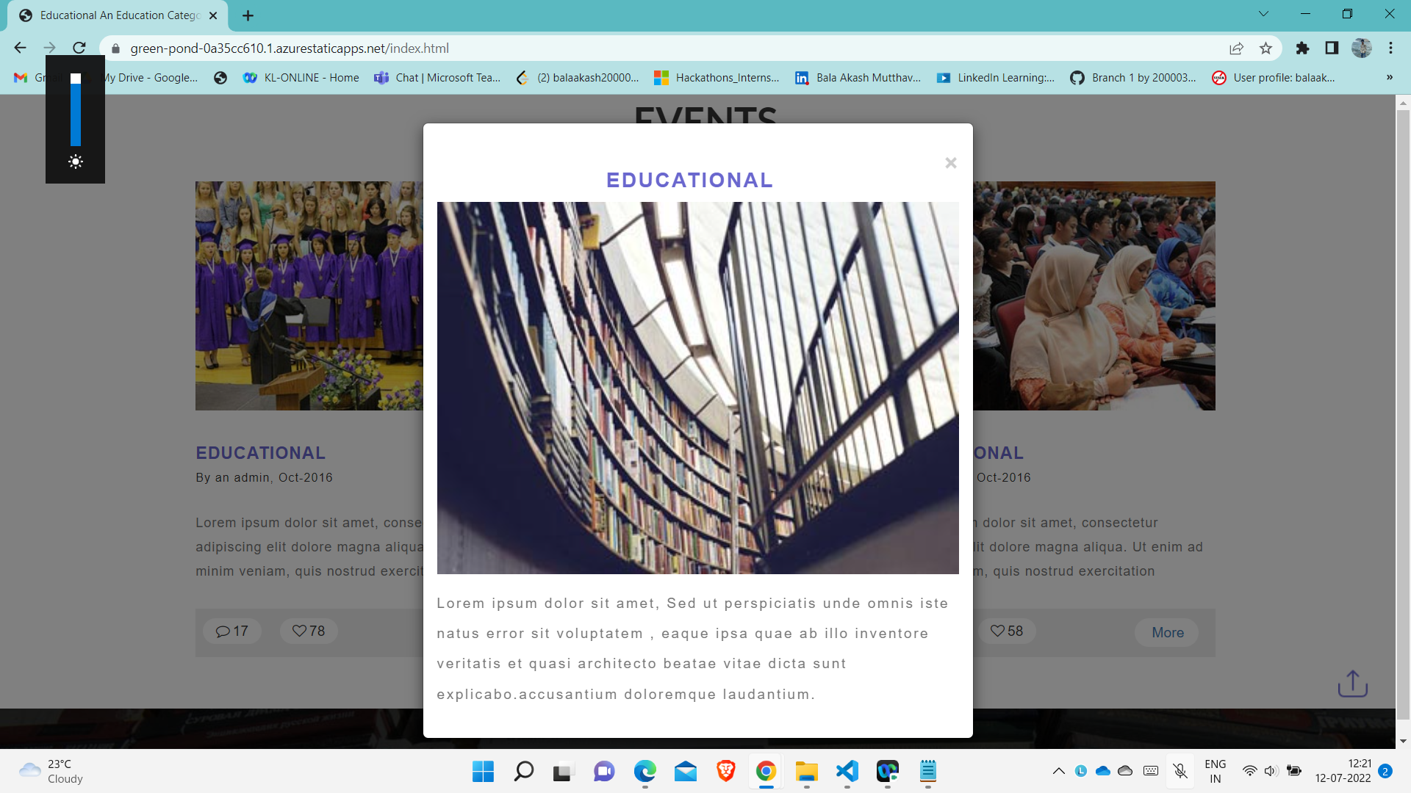Open the Chrome extensions puzzle icon
The width and height of the screenshot is (1411, 793).
[1302, 48]
